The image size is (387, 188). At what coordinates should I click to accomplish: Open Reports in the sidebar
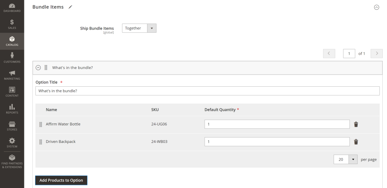(12, 109)
